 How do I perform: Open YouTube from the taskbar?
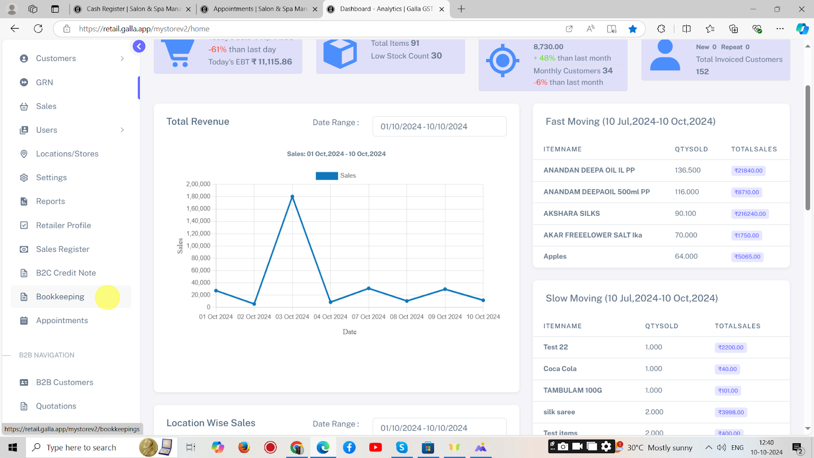(375, 447)
